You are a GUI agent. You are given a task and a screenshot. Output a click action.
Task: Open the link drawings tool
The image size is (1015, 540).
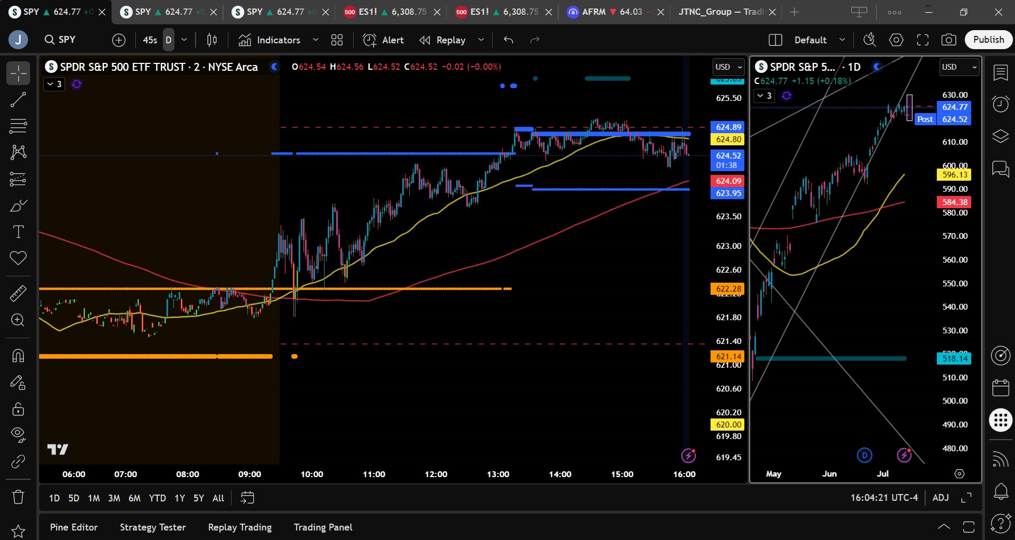coord(18,461)
